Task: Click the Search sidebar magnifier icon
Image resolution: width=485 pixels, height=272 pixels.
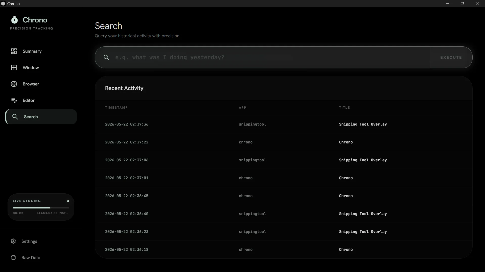Action: tap(15, 117)
